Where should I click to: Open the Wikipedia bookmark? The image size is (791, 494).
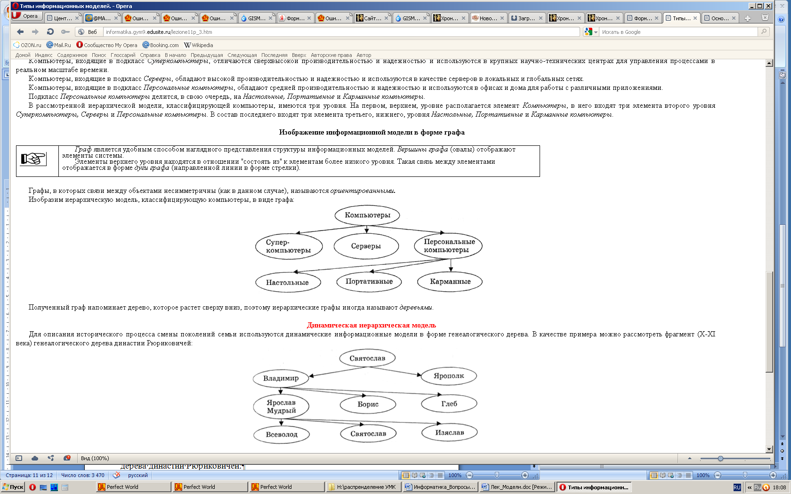click(198, 45)
